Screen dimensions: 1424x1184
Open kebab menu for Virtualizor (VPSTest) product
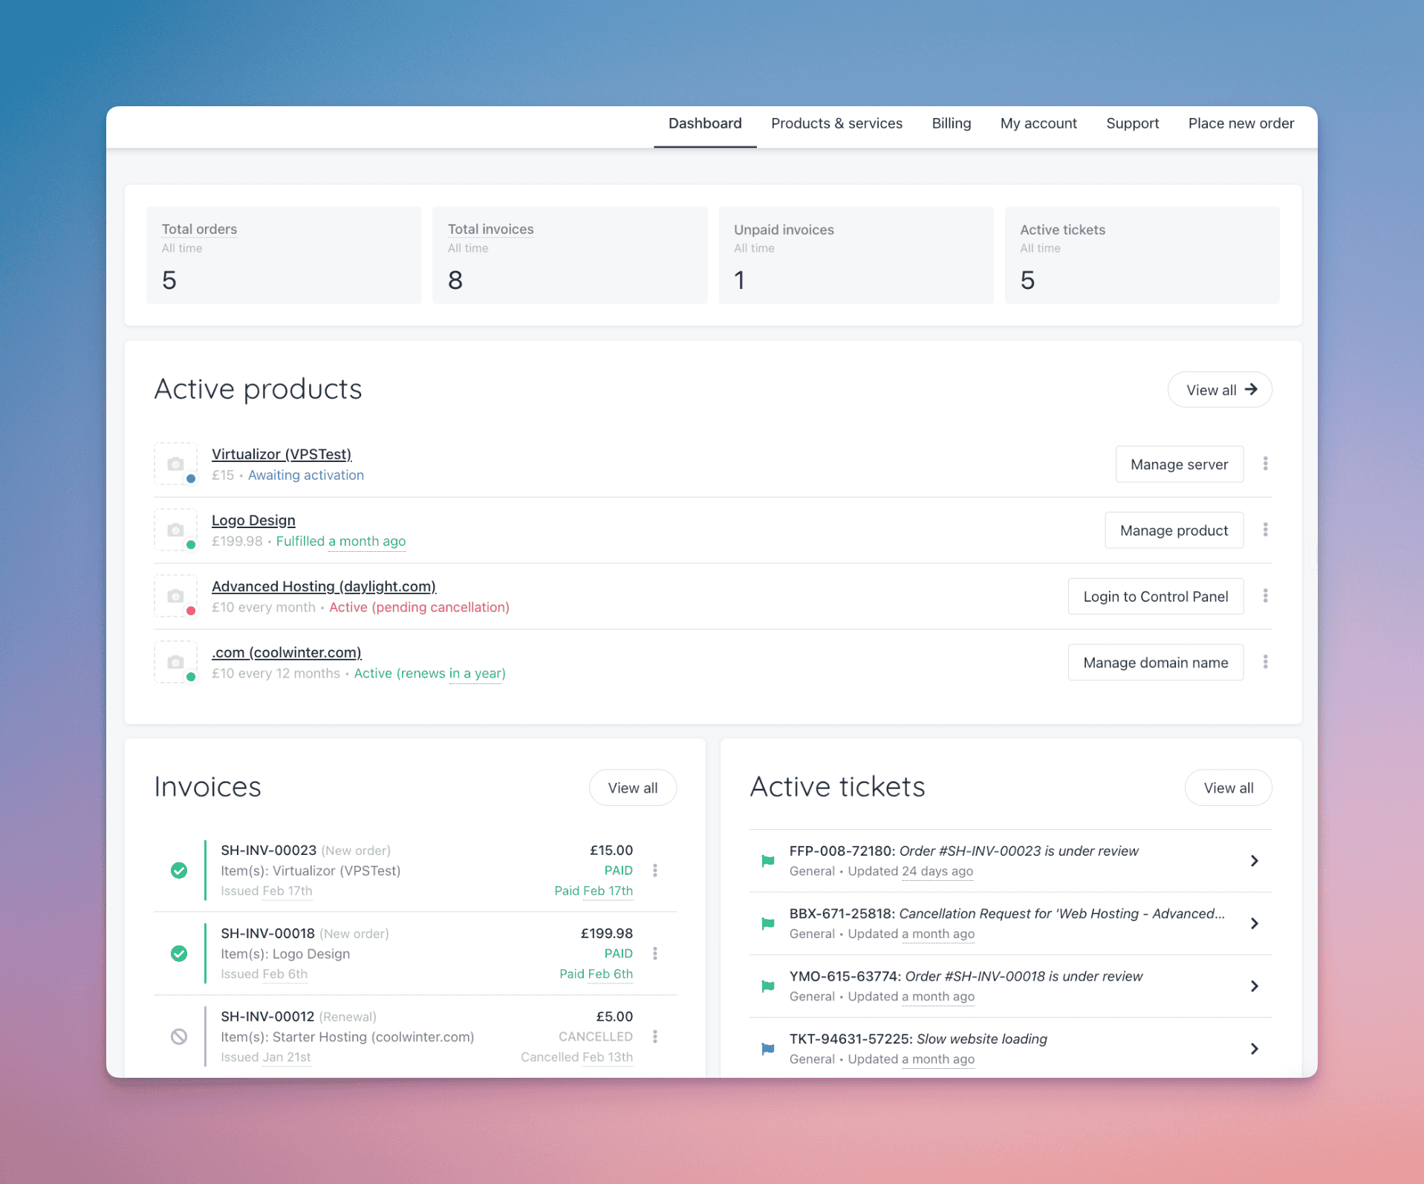pyautogui.click(x=1265, y=463)
